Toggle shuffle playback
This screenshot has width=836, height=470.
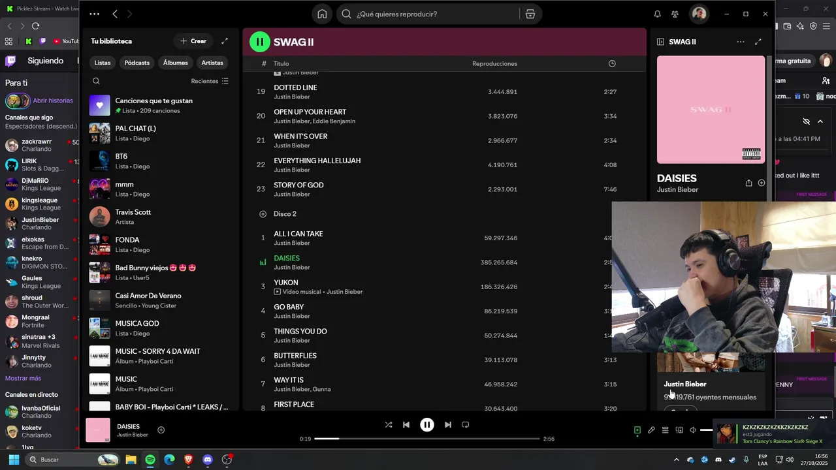[388, 425]
